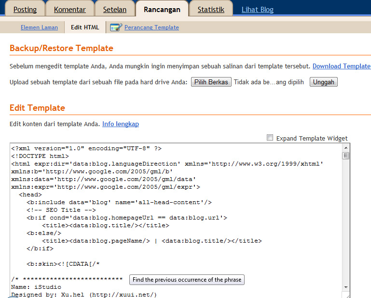Click the Lihat Blog link

tap(258, 10)
